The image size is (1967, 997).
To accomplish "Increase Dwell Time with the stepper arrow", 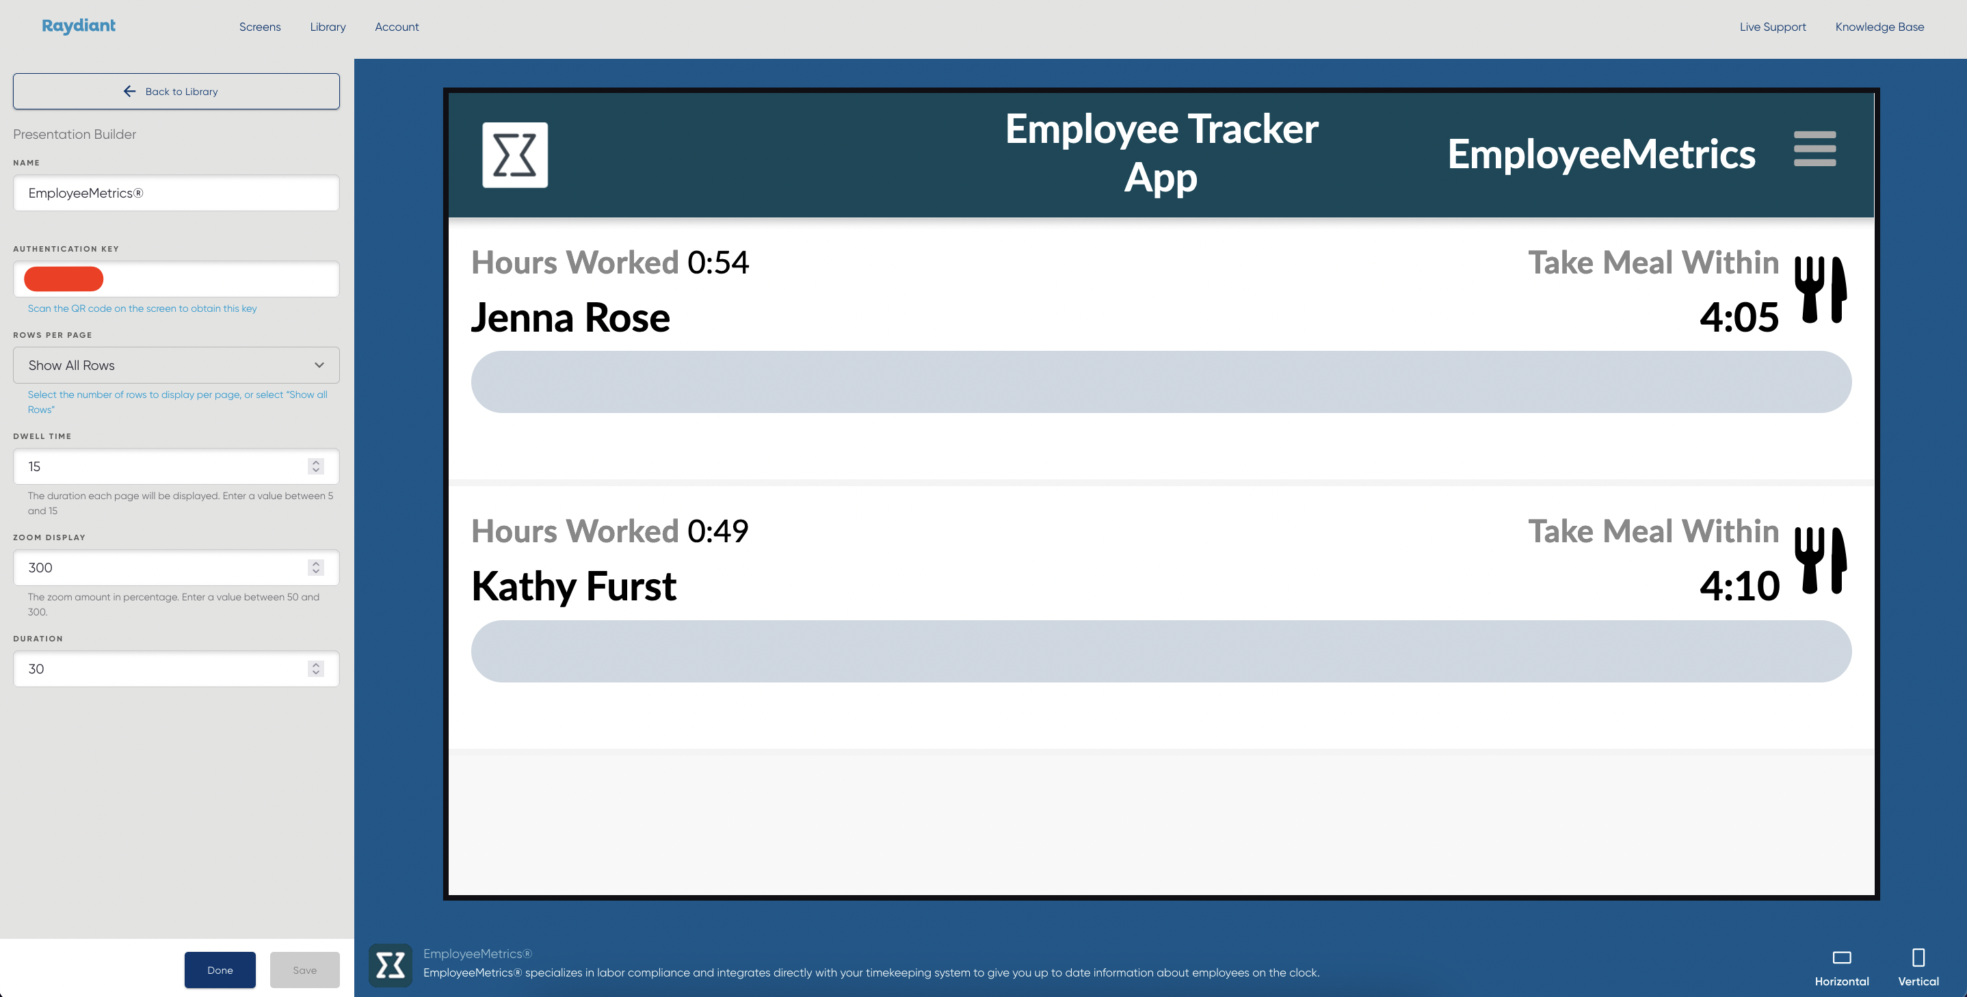I will pyautogui.click(x=315, y=462).
